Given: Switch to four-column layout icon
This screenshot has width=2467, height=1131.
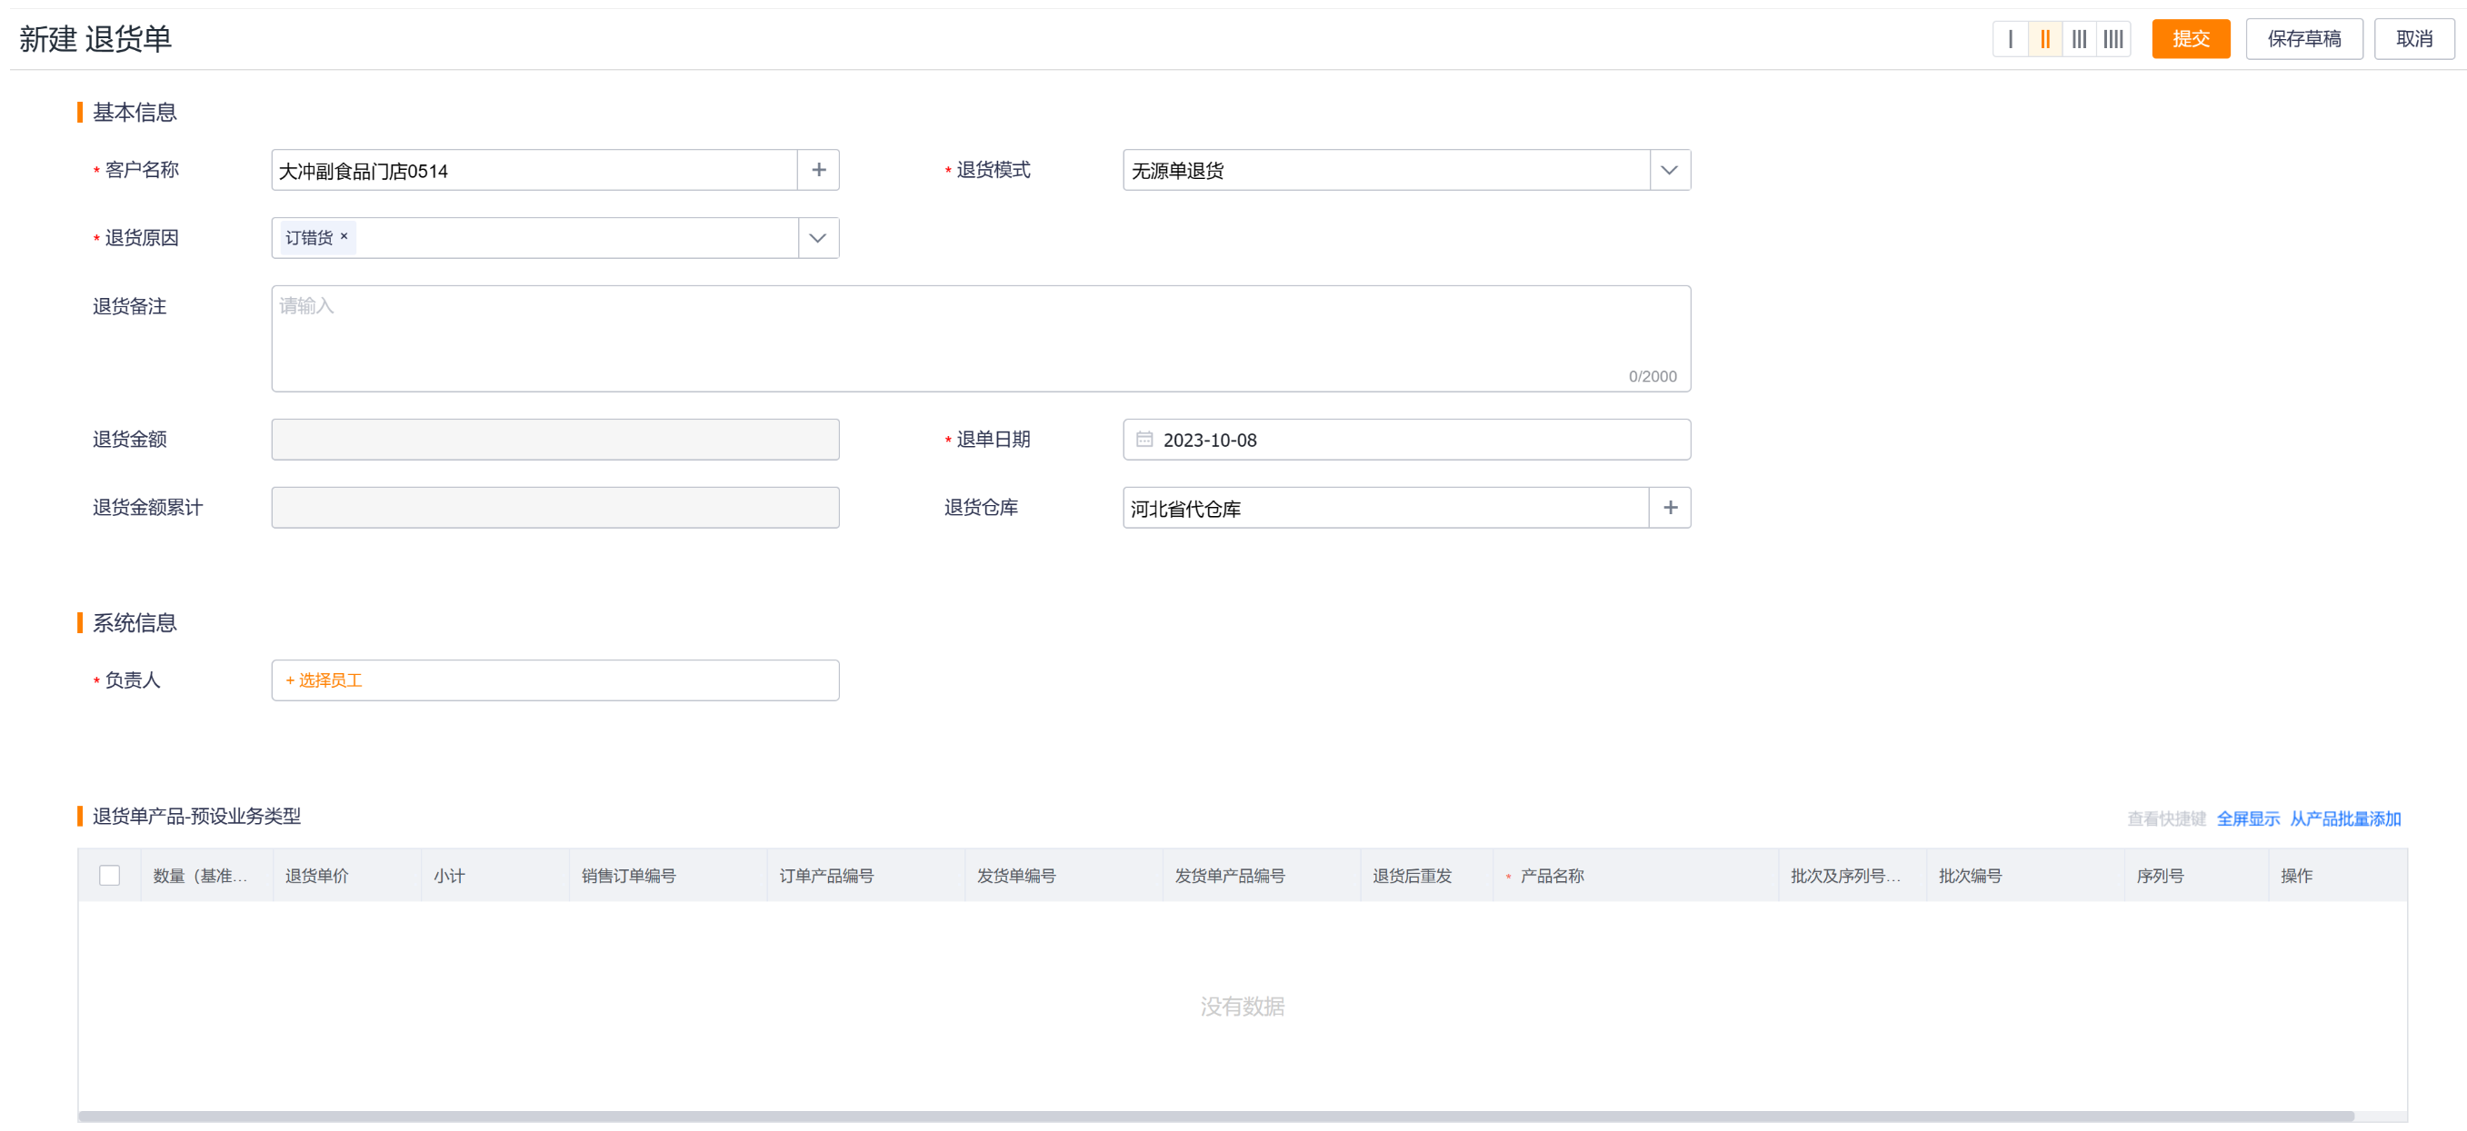Looking at the screenshot, I should coord(2112,39).
